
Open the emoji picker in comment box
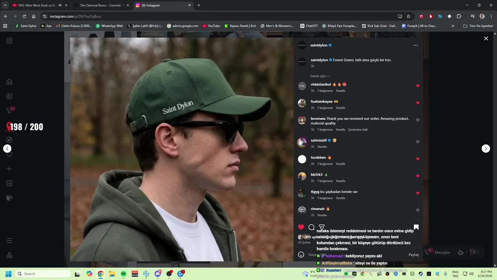301,255
